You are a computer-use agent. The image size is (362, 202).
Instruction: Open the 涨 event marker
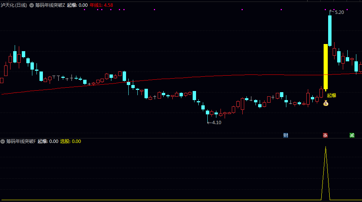(x=325, y=135)
